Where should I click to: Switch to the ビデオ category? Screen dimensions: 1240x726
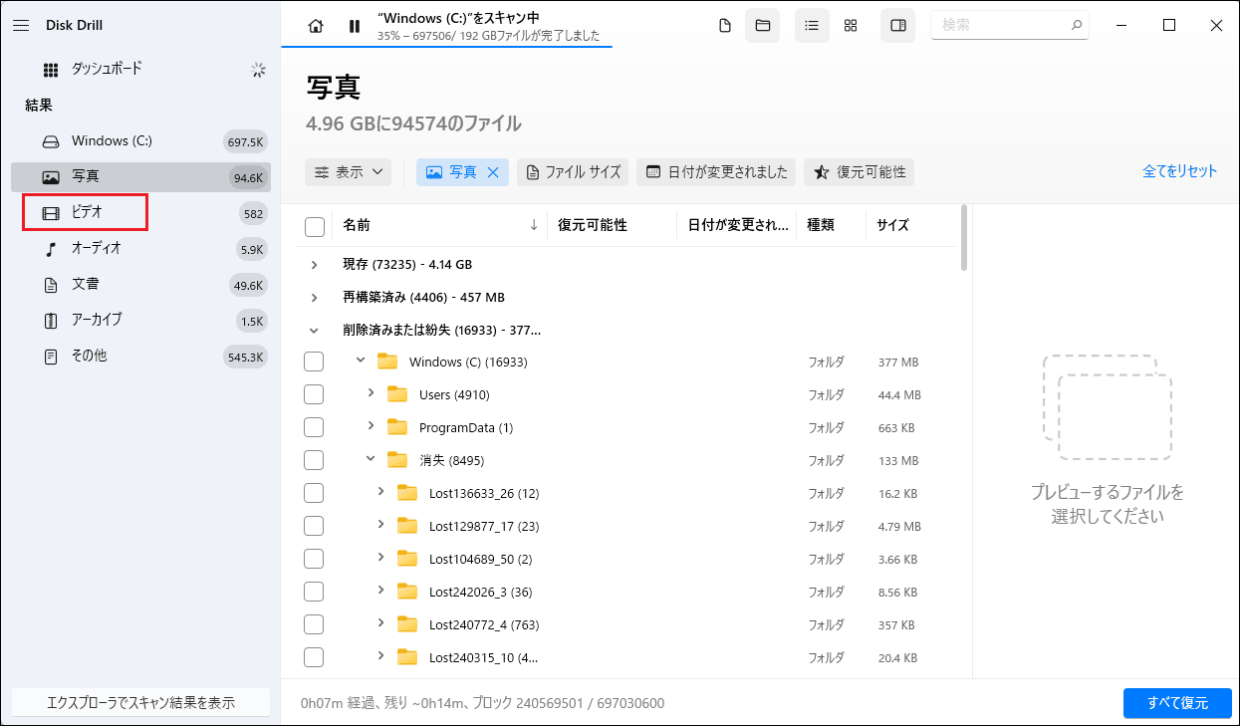[x=85, y=212]
